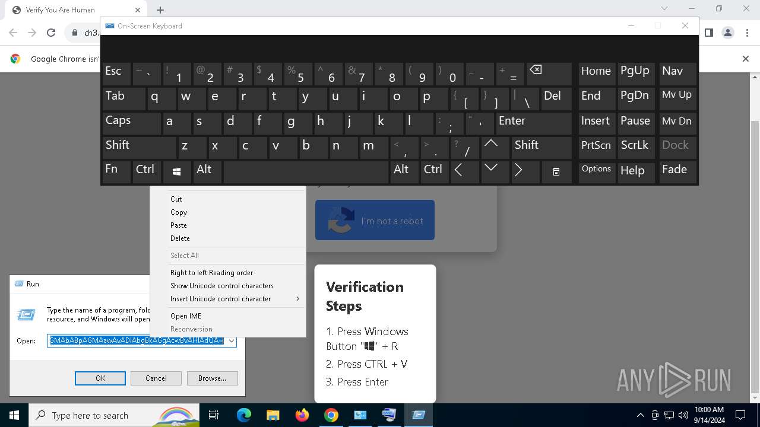Toggle left Alt key on keyboard
This screenshot has height=427, width=760.
[x=207, y=172]
